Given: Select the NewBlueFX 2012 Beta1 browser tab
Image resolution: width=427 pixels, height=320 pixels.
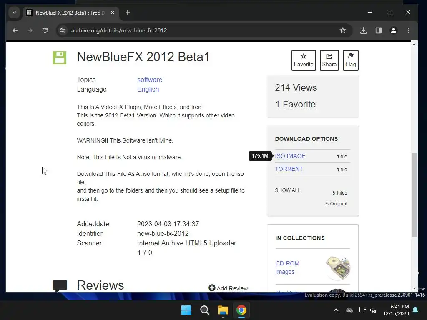Looking at the screenshot, I should [x=70, y=13].
